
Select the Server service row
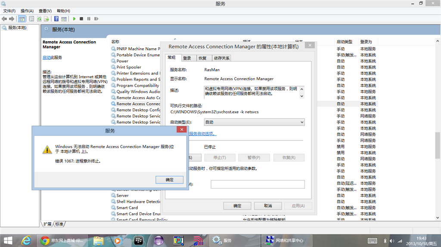[122, 195]
